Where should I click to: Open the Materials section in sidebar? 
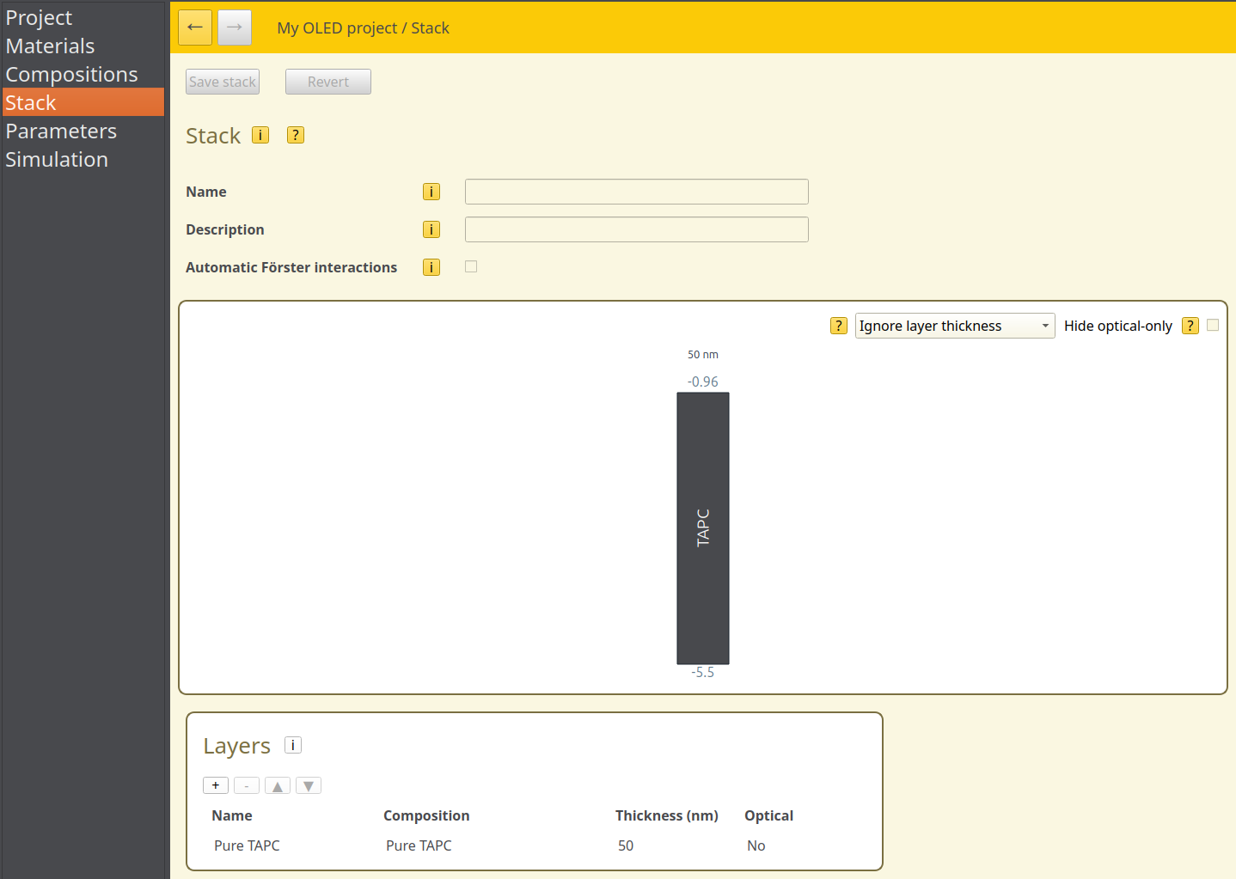(x=50, y=46)
